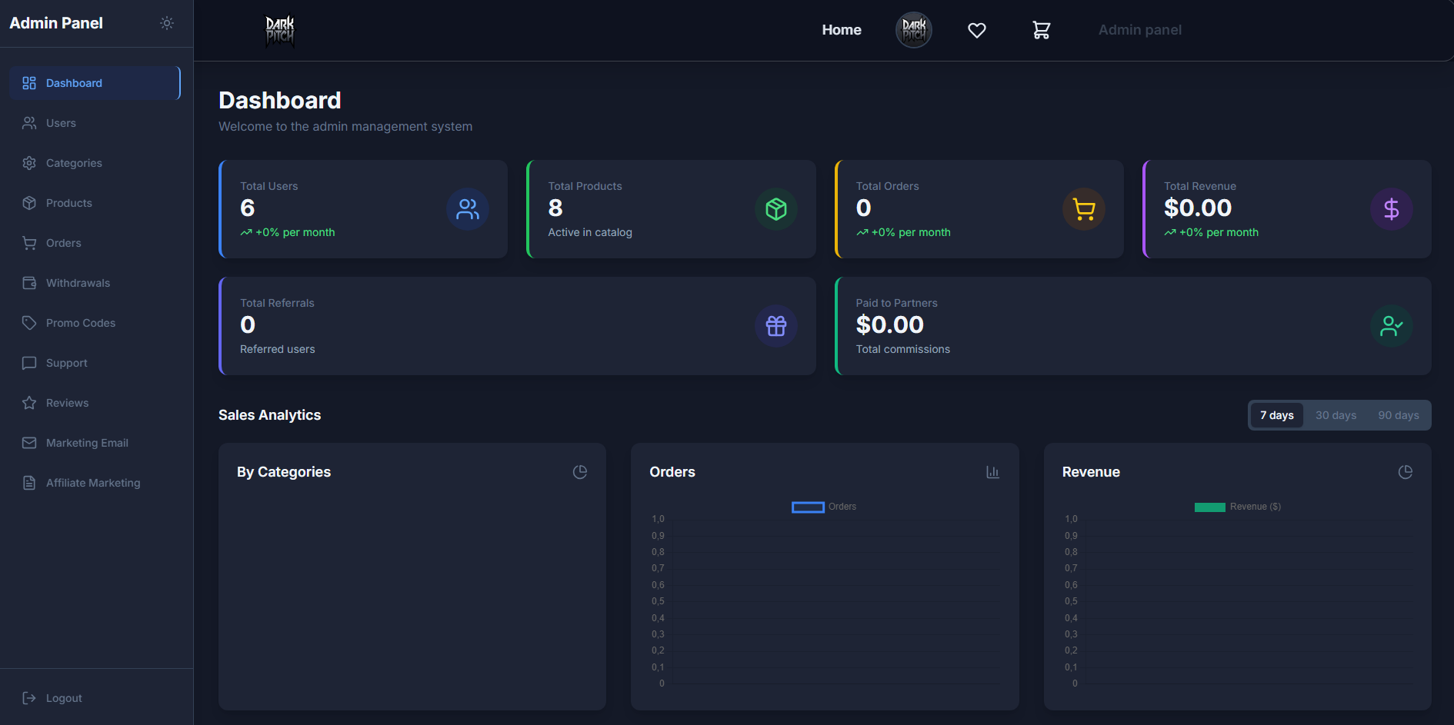Click the Total Products box icon
This screenshot has height=725, width=1454.
pos(776,209)
